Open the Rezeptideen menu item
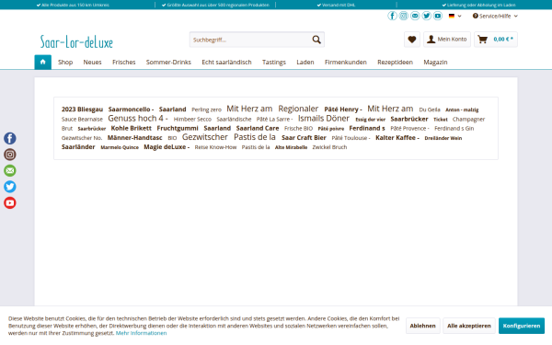This screenshot has height=345, width=552. pyautogui.click(x=395, y=63)
